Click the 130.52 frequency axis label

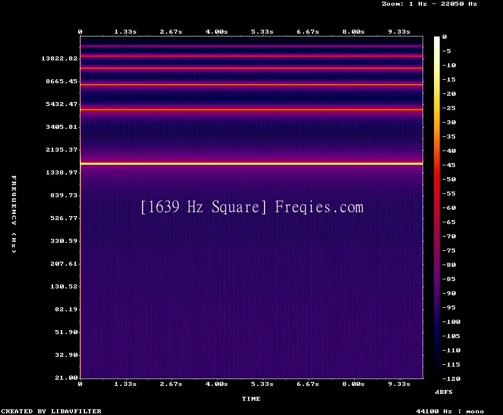pyautogui.click(x=64, y=286)
